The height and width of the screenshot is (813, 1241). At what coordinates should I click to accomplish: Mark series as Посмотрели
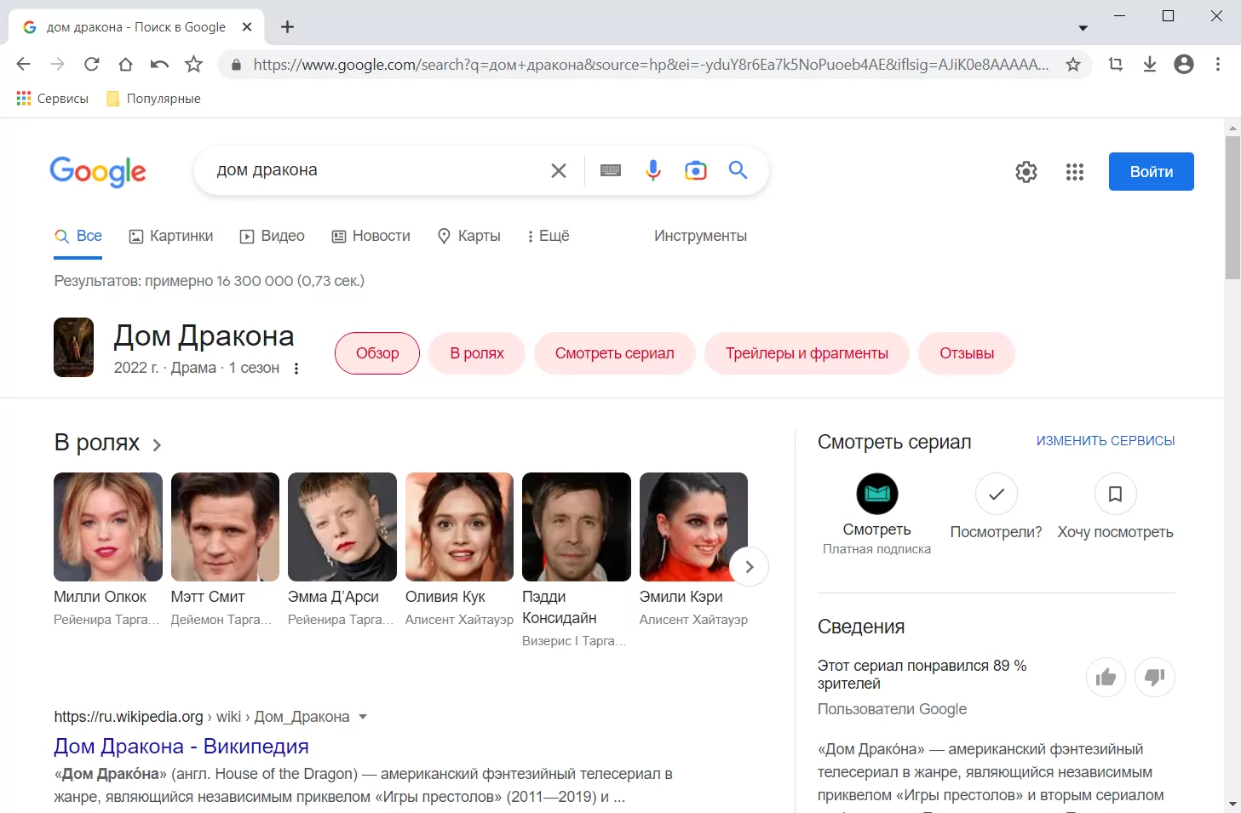point(997,494)
